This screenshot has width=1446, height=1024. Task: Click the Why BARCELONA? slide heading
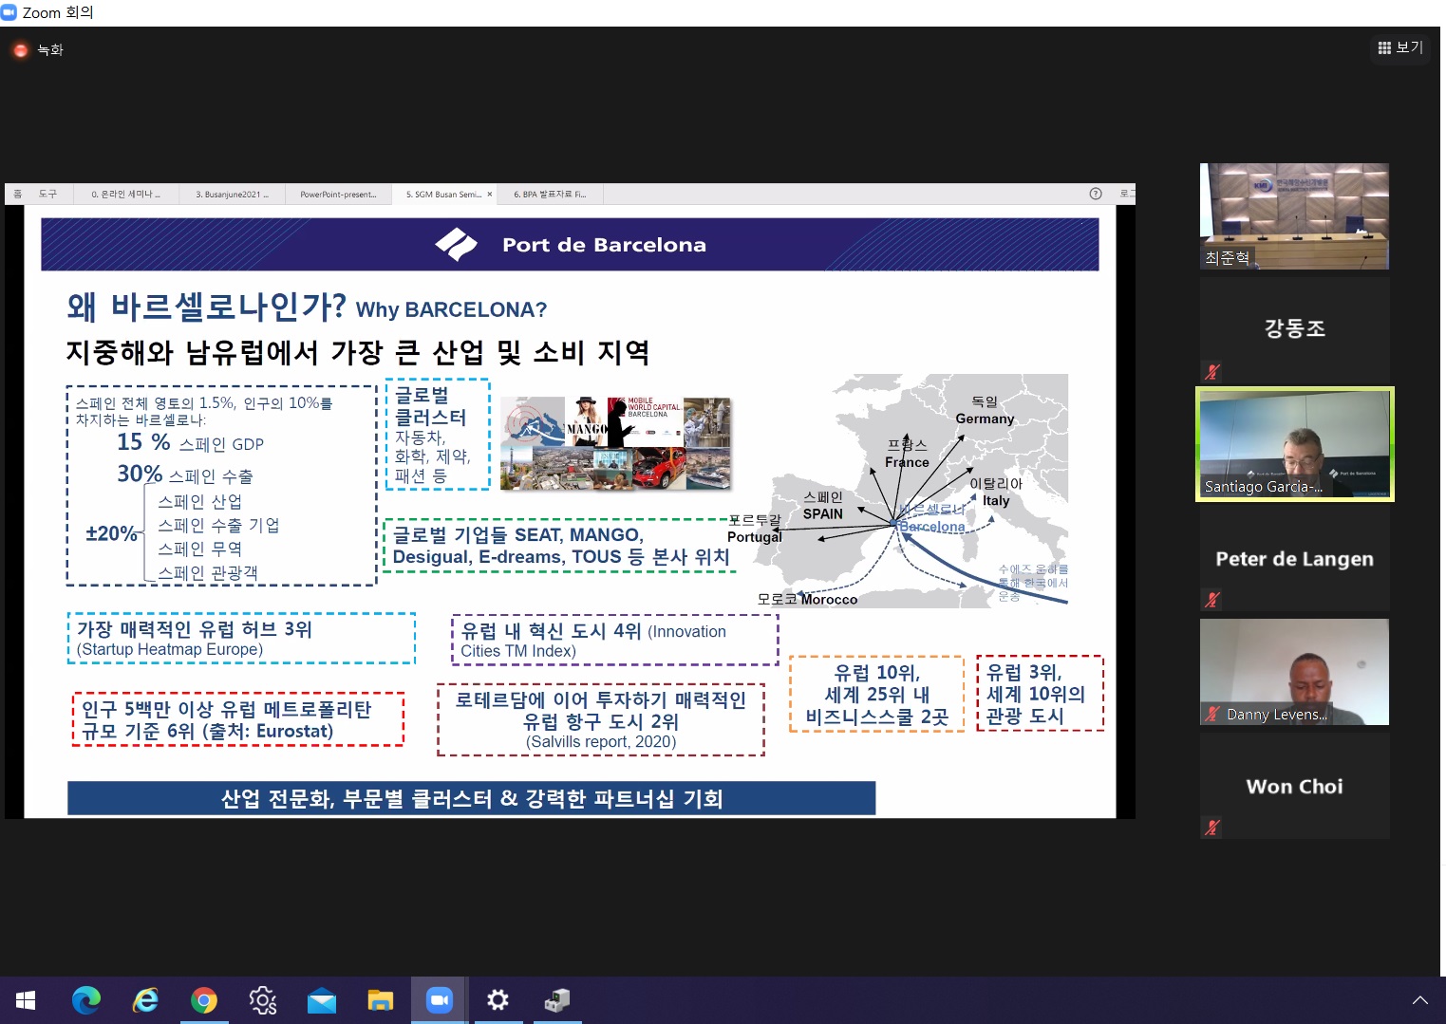pyautogui.click(x=451, y=310)
